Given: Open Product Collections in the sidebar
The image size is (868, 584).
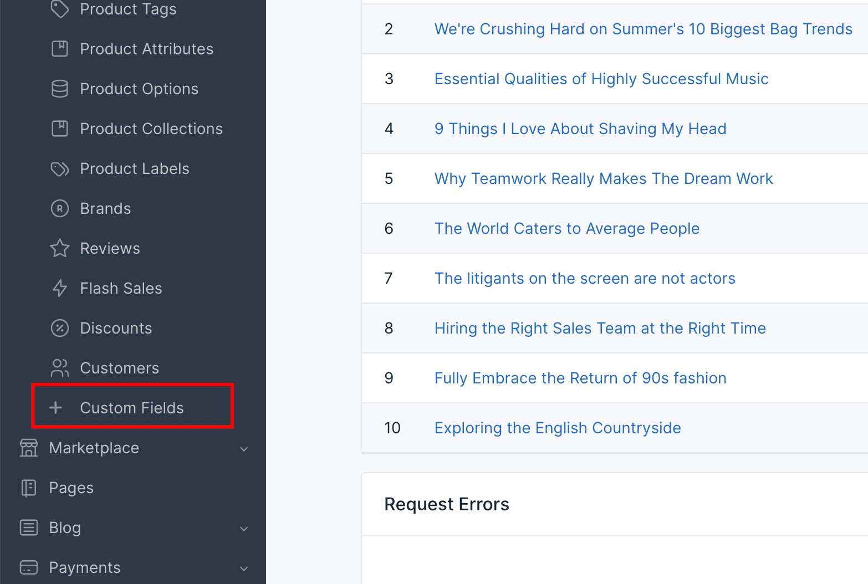Looking at the screenshot, I should [x=151, y=129].
